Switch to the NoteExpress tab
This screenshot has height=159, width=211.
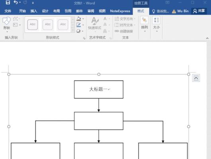pyautogui.click(x=120, y=11)
